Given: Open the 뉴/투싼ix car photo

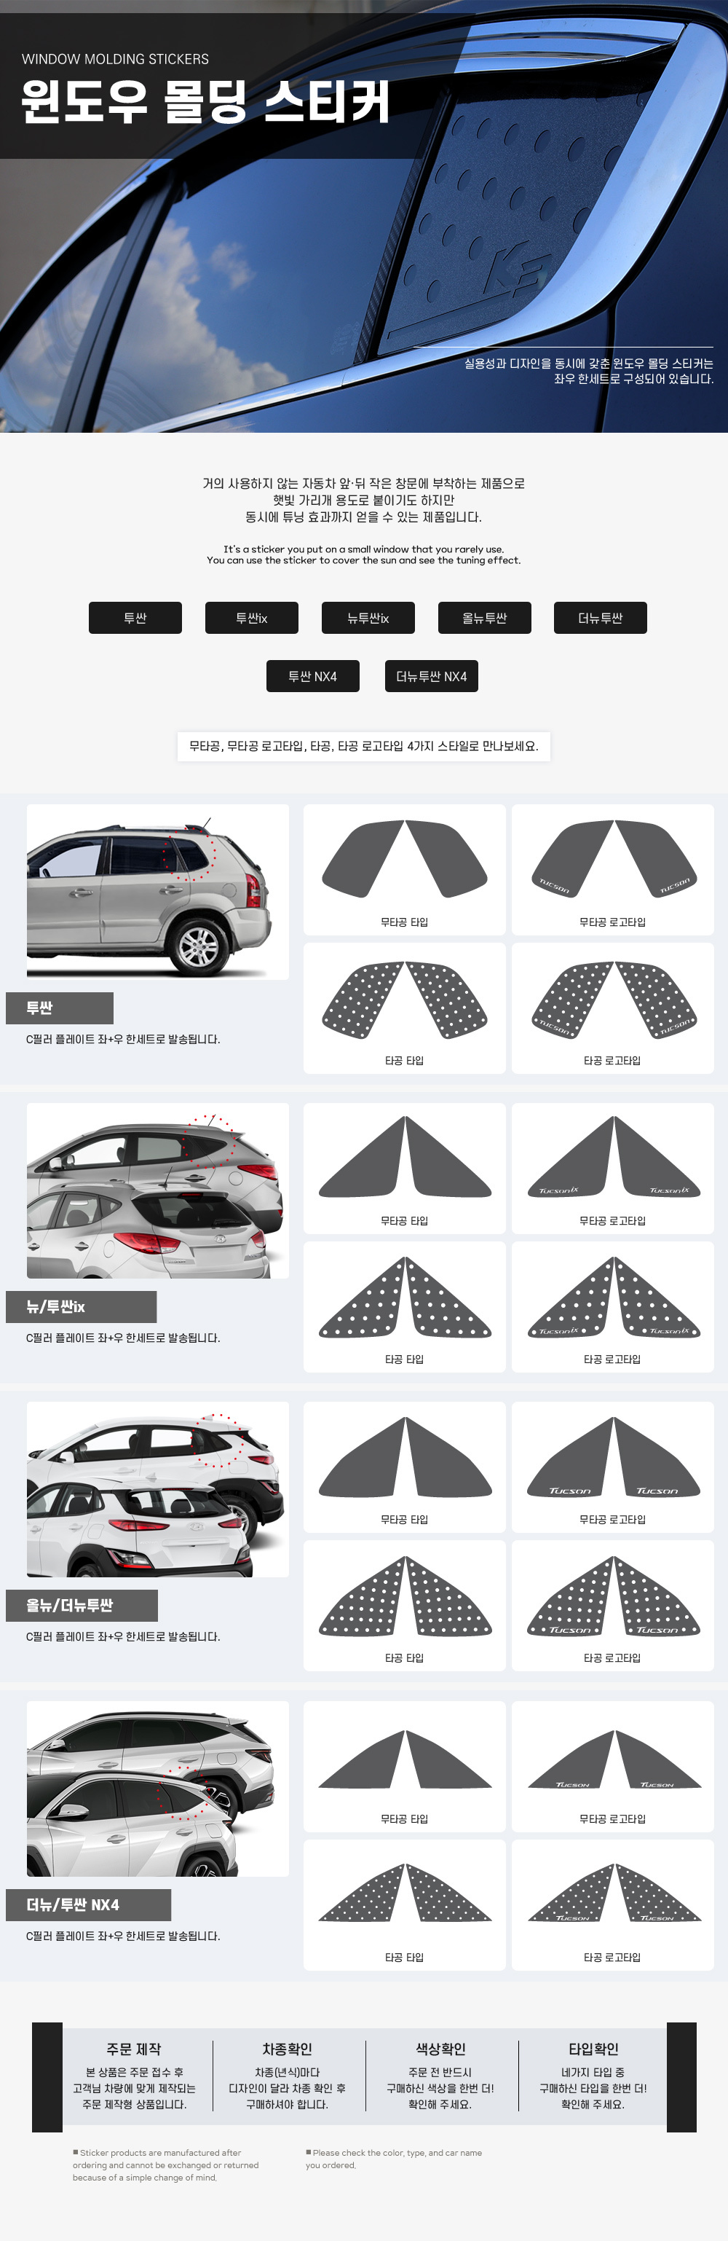Looking at the screenshot, I should (157, 1191).
